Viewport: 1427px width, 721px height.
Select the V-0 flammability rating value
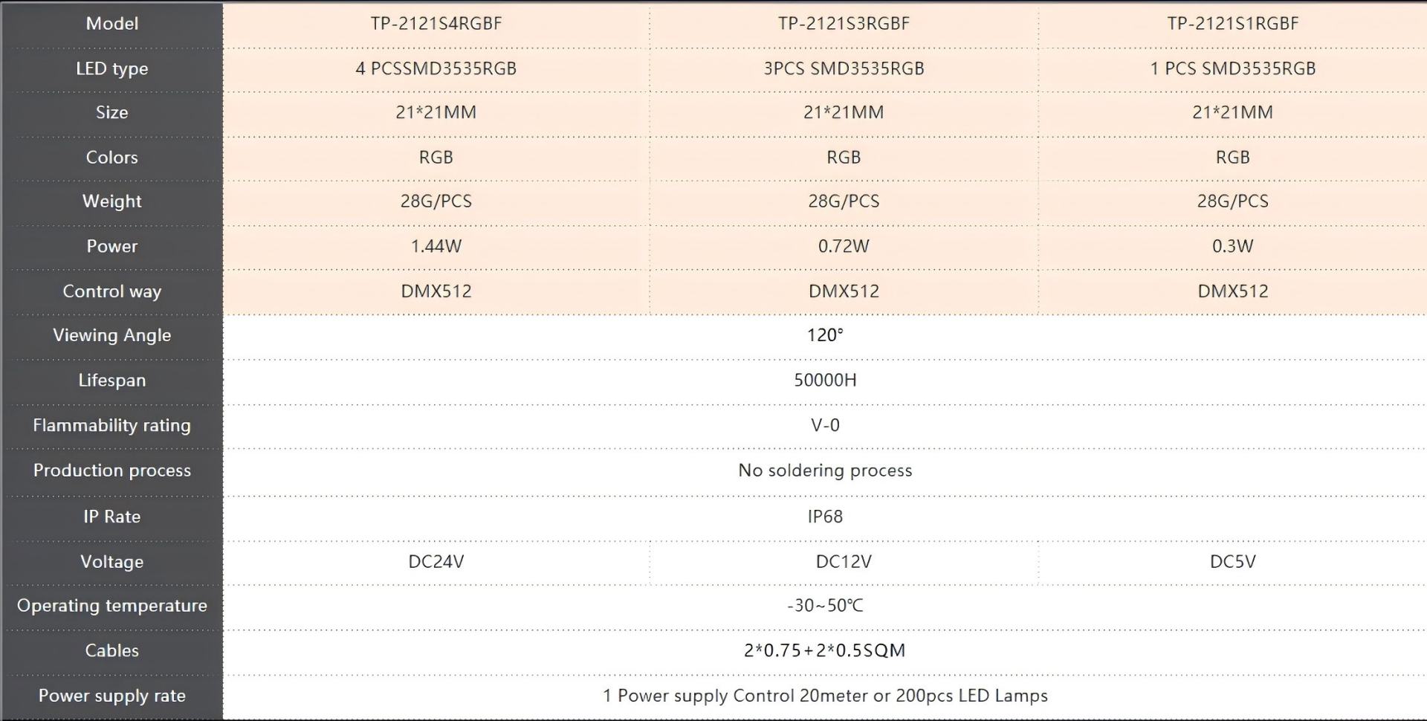pos(825,425)
